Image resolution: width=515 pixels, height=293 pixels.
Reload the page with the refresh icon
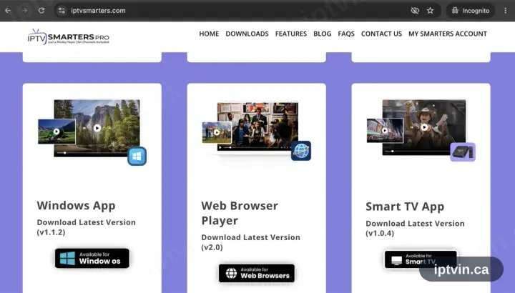[x=41, y=11]
